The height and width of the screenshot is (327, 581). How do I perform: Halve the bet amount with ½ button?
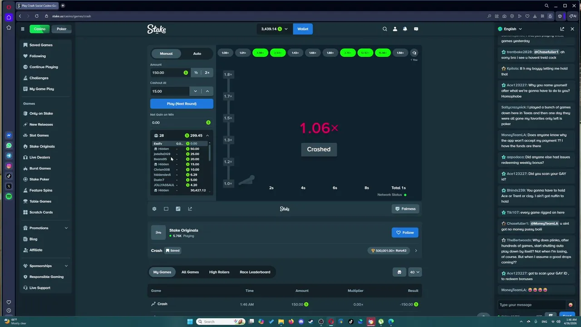196,73
